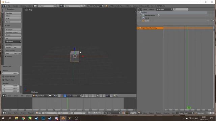Click the Delete button

[x=13, y=35]
